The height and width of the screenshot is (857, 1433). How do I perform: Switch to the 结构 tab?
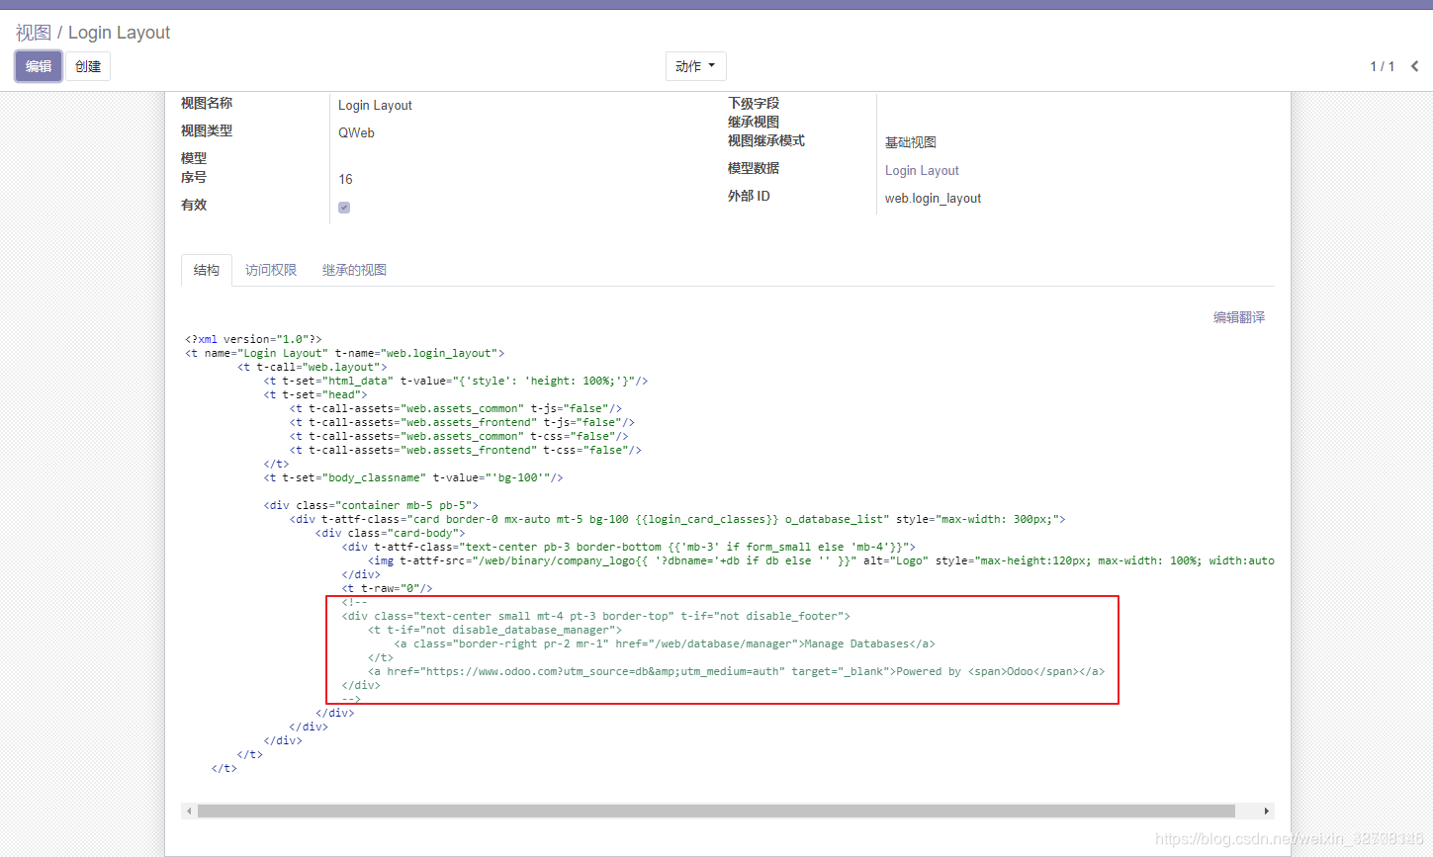[207, 270]
